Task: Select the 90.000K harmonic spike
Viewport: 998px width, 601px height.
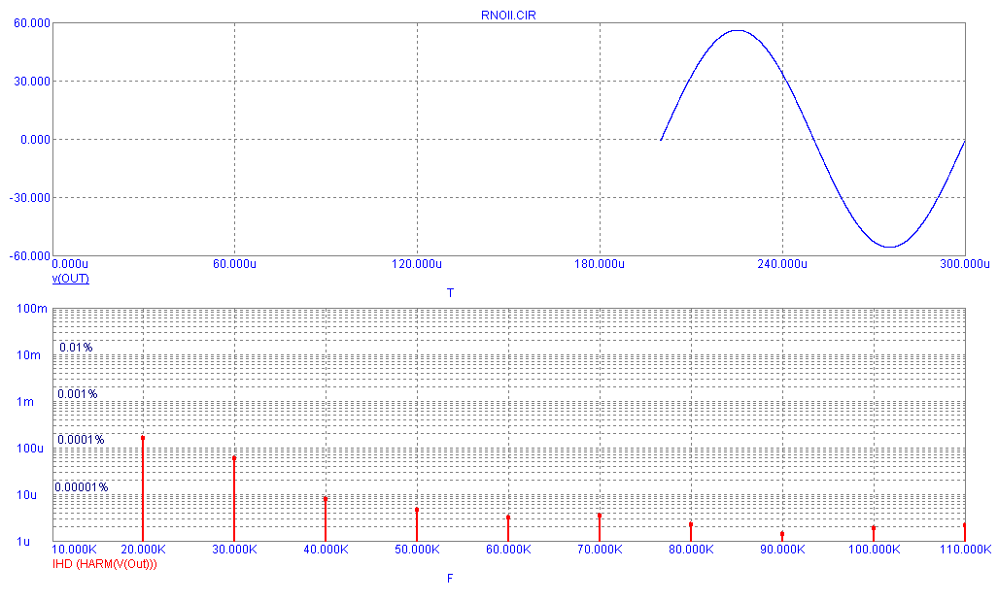Action: pos(782,534)
